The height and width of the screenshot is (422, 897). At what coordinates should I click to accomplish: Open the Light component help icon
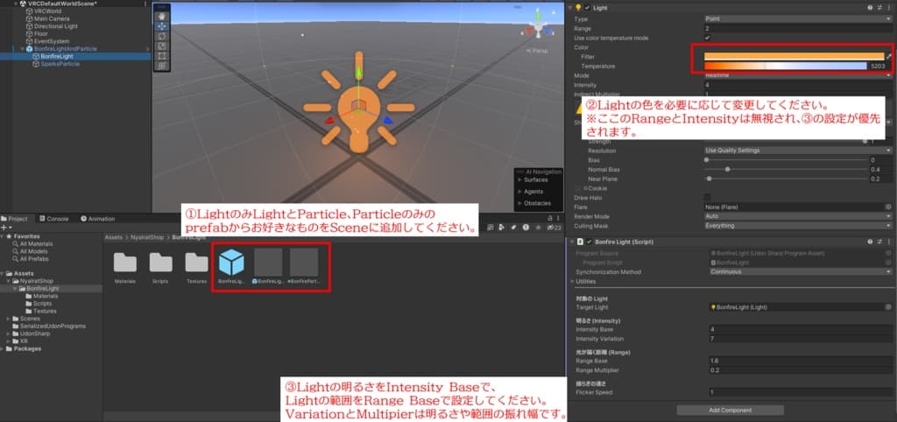[x=869, y=8]
